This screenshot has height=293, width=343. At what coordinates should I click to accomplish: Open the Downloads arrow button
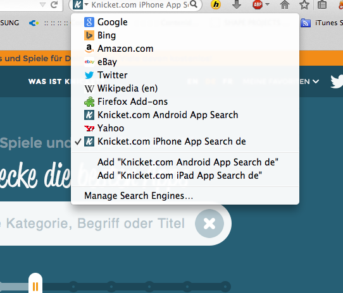pyautogui.click(x=237, y=4)
